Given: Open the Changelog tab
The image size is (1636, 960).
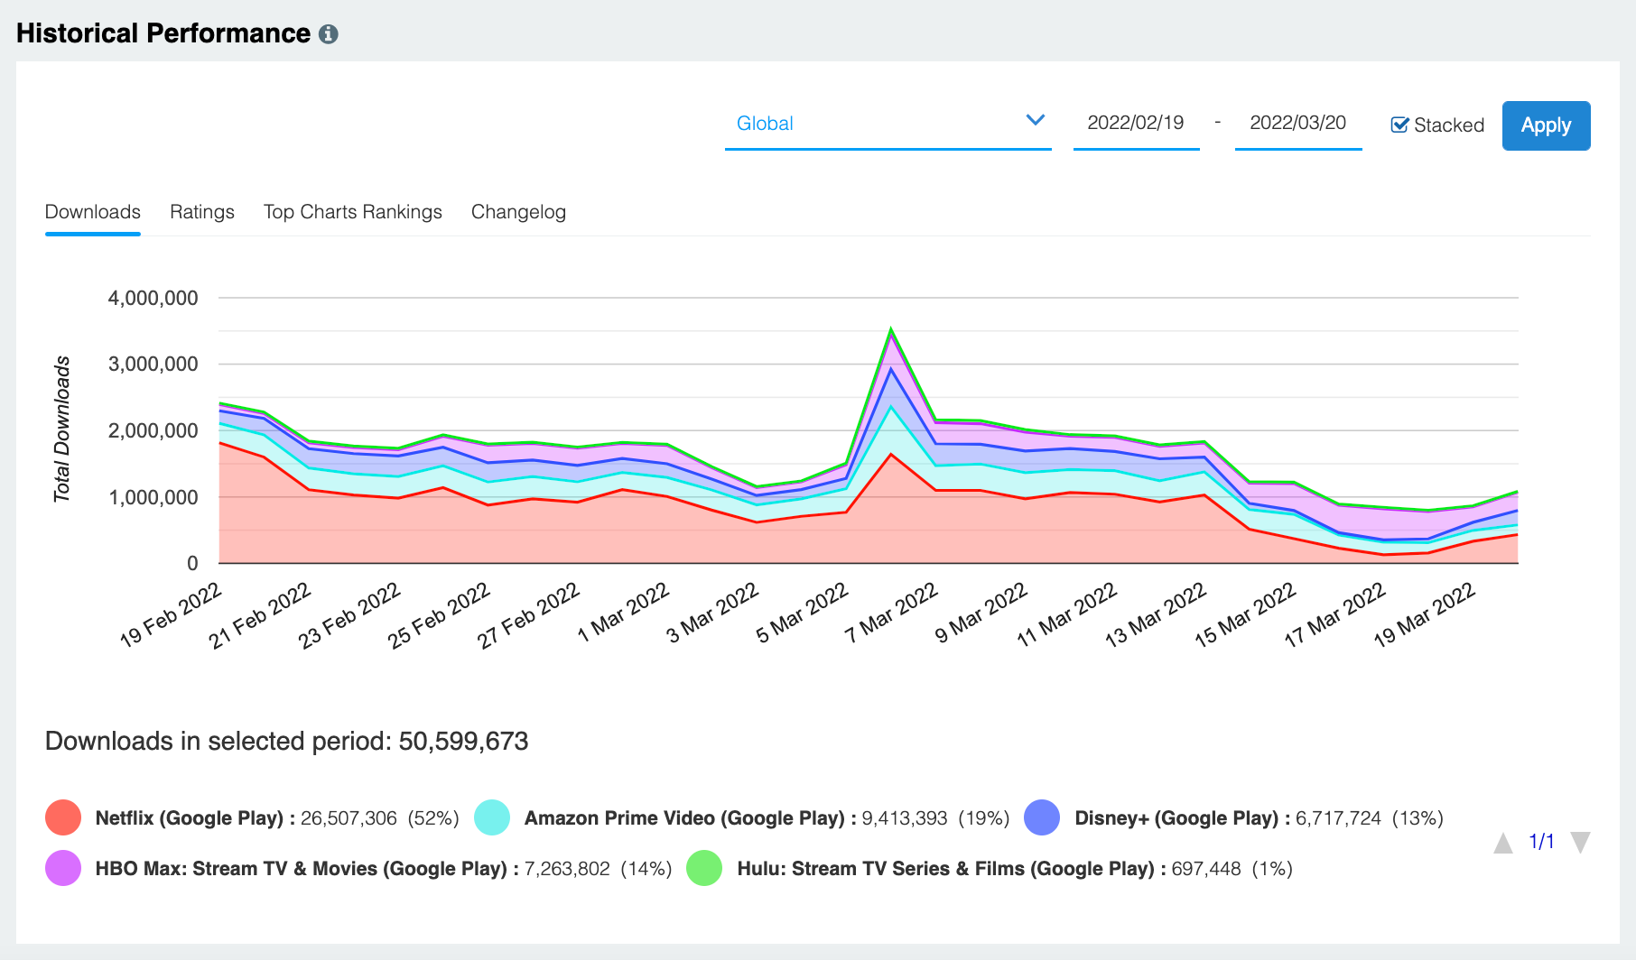Looking at the screenshot, I should [518, 212].
